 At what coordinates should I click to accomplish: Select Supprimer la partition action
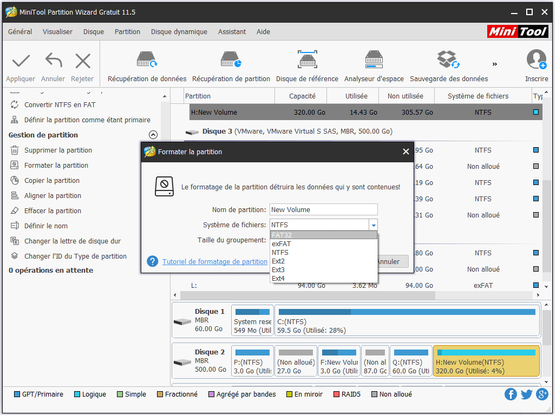(x=58, y=150)
